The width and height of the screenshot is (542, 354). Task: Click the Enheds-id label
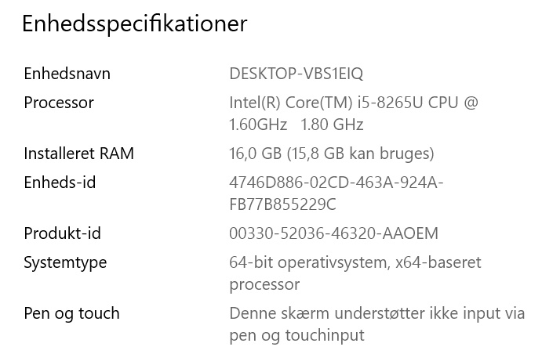(60, 182)
